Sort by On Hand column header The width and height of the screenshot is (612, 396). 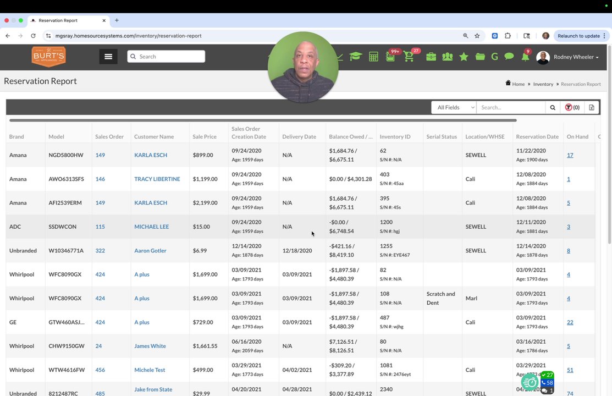pos(577,137)
